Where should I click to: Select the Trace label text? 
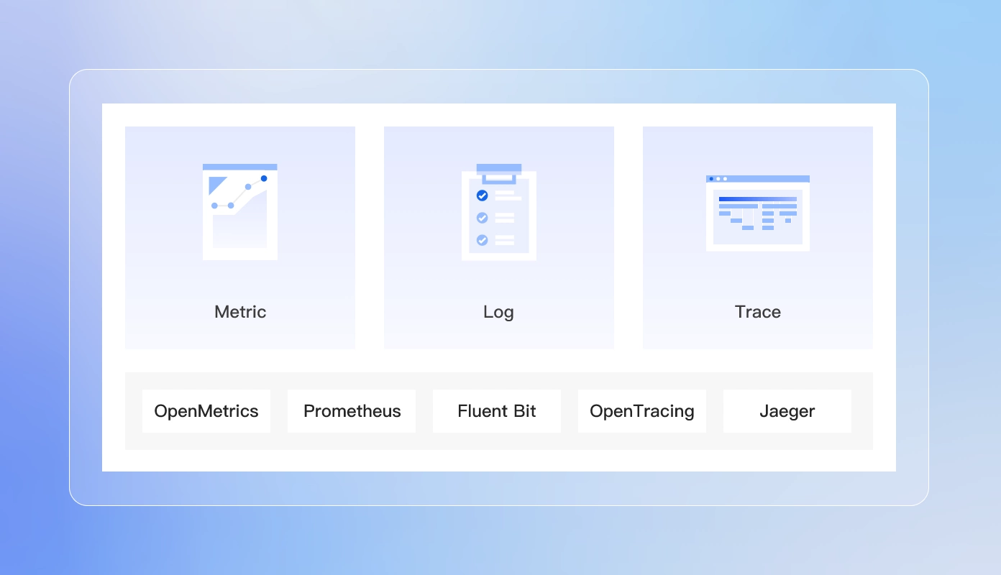point(758,312)
